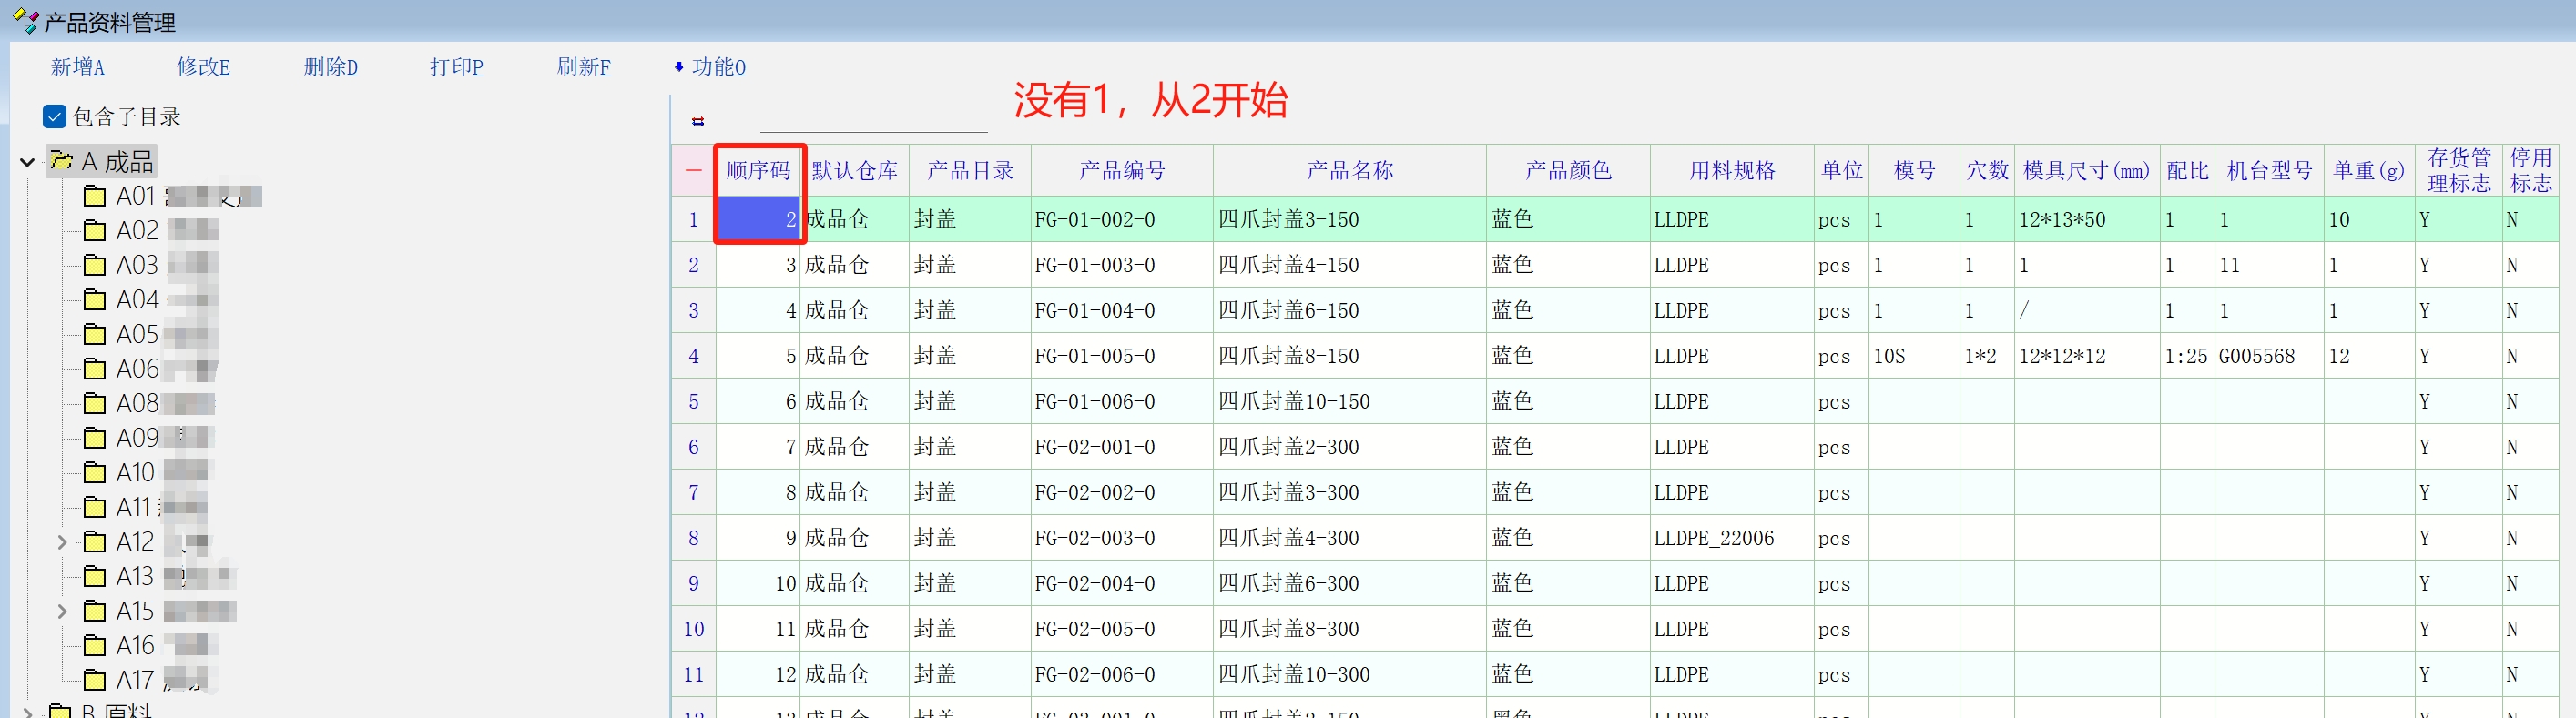Select the highlighted 顺序码 cell with value 2

(x=758, y=219)
